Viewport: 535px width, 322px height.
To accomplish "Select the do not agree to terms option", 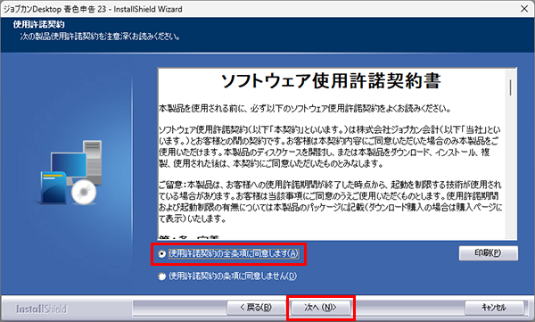I will point(227,277).
